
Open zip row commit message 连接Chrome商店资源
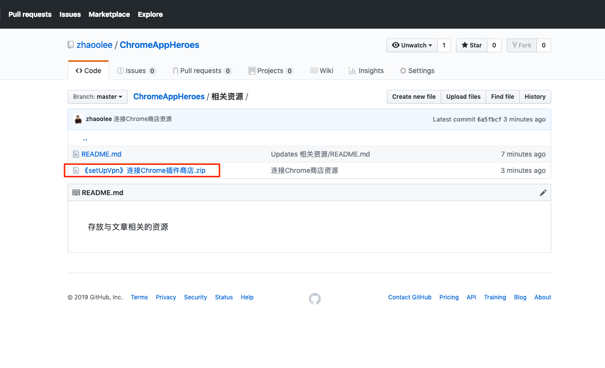[x=304, y=170]
